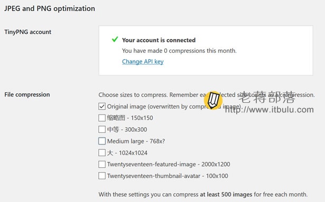
Task: Tick the 中等 300x300 checkbox
Action: 102,130
